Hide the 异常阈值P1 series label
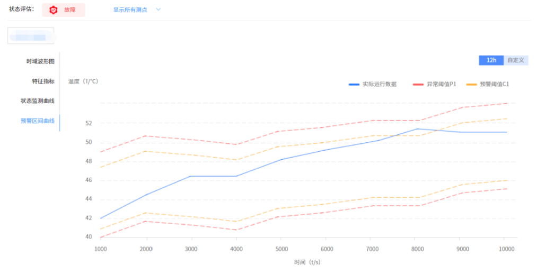This screenshot has width=537, height=275. tap(442, 84)
